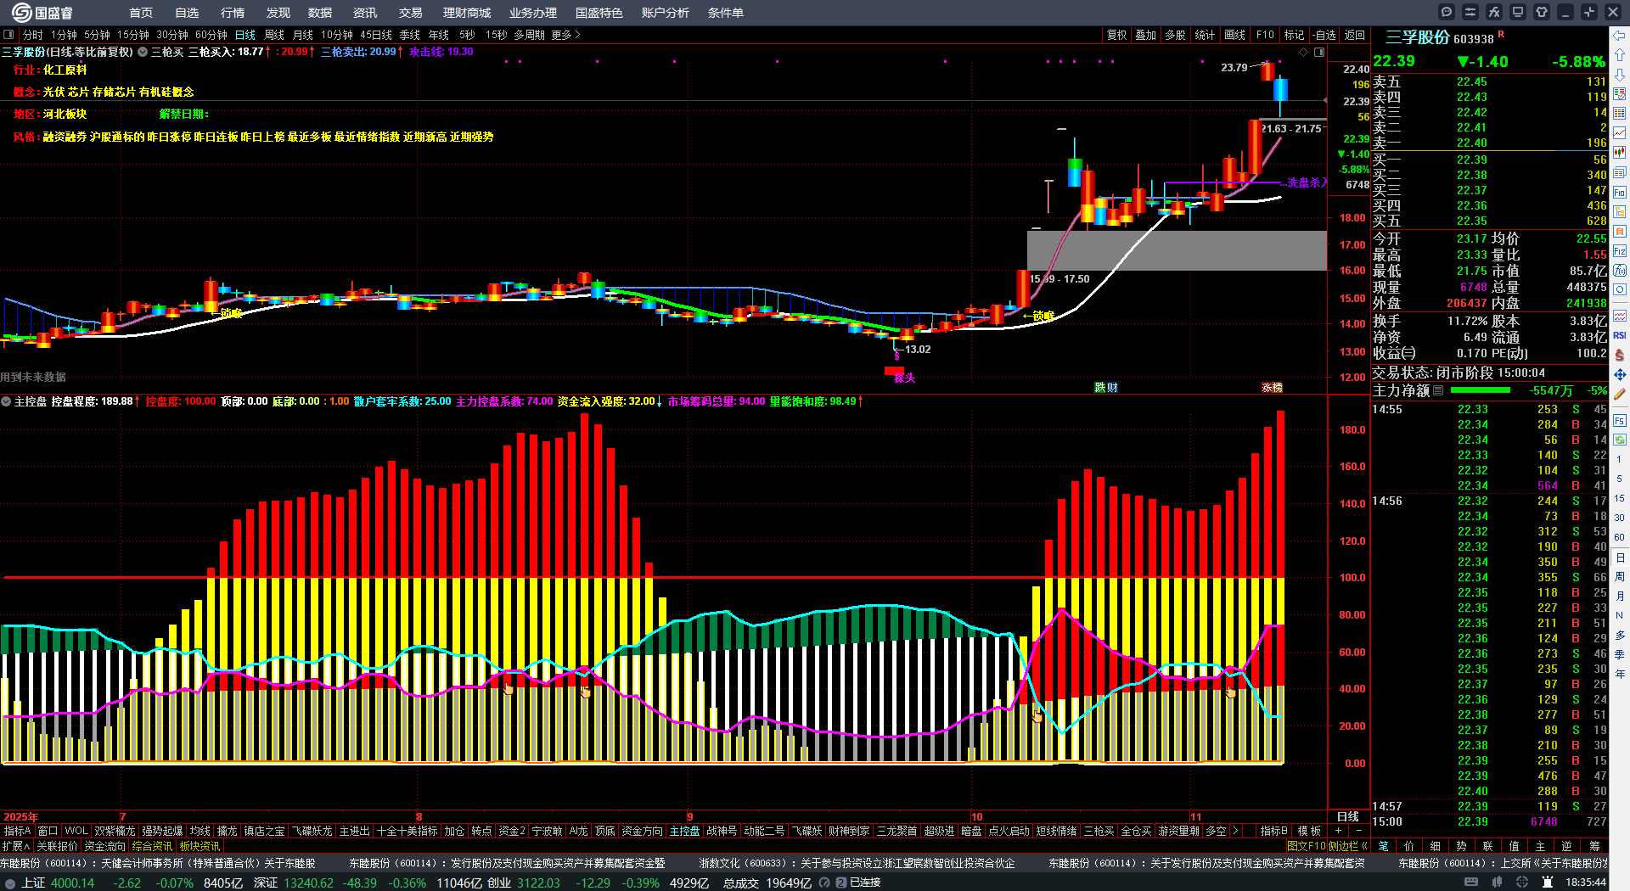Viewport: 1630px width, 891px height.
Task: Click the down arrow in right sidebar
Action: click(1620, 75)
